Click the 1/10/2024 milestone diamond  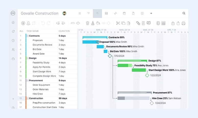(110, 56)
